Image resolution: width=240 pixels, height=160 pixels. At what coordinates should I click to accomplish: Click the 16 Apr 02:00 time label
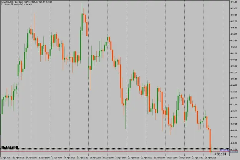57,158
